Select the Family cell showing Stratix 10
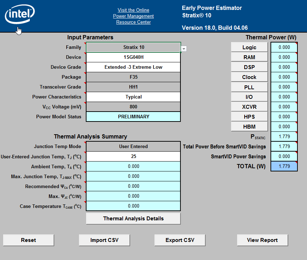307x260 pixels. [133, 47]
